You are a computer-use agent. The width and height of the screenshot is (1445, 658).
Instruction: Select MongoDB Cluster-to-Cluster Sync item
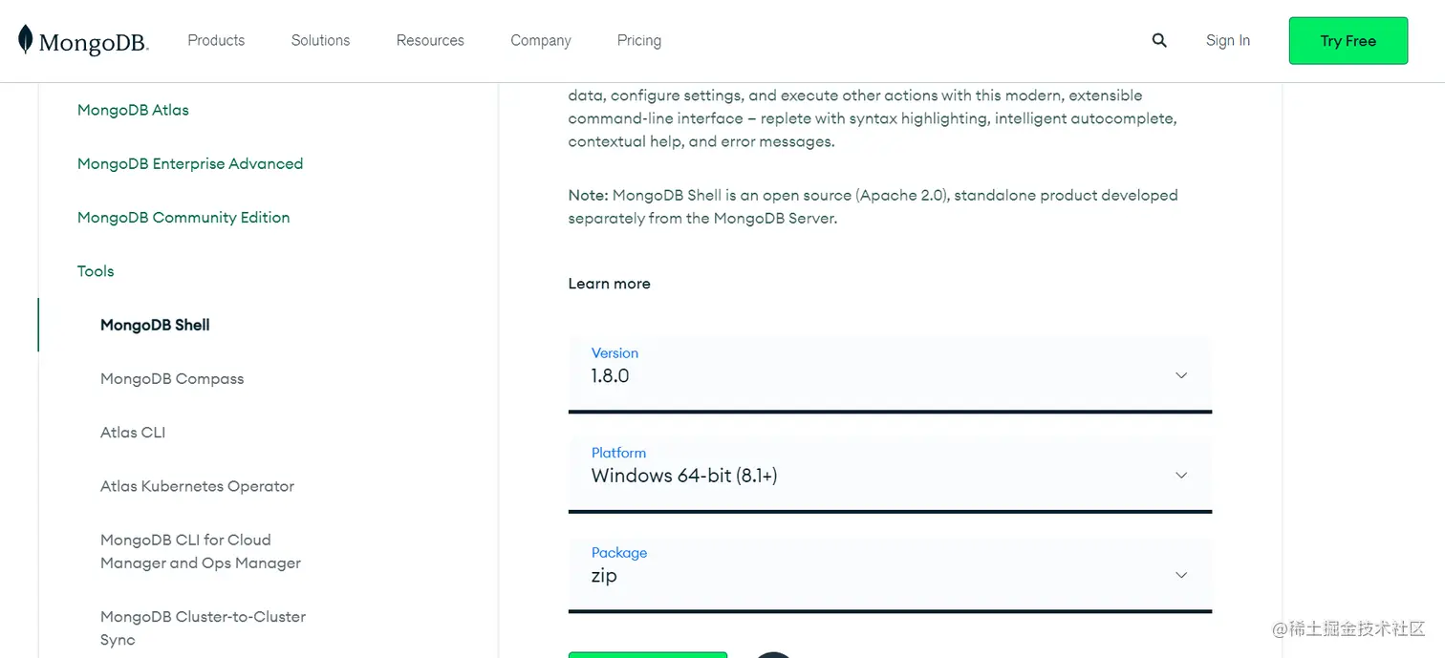pyautogui.click(x=203, y=628)
